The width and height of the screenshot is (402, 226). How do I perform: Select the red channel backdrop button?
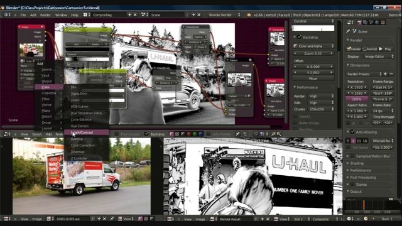point(189,134)
